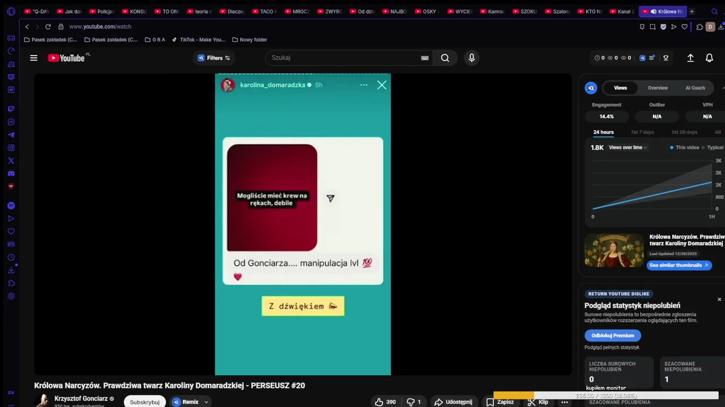Open Discord in the Opera sidebar

click(x=11, y=174)
